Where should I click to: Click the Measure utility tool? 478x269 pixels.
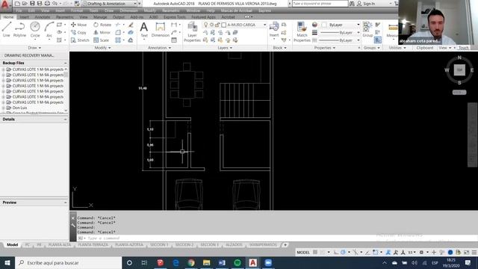392,30
